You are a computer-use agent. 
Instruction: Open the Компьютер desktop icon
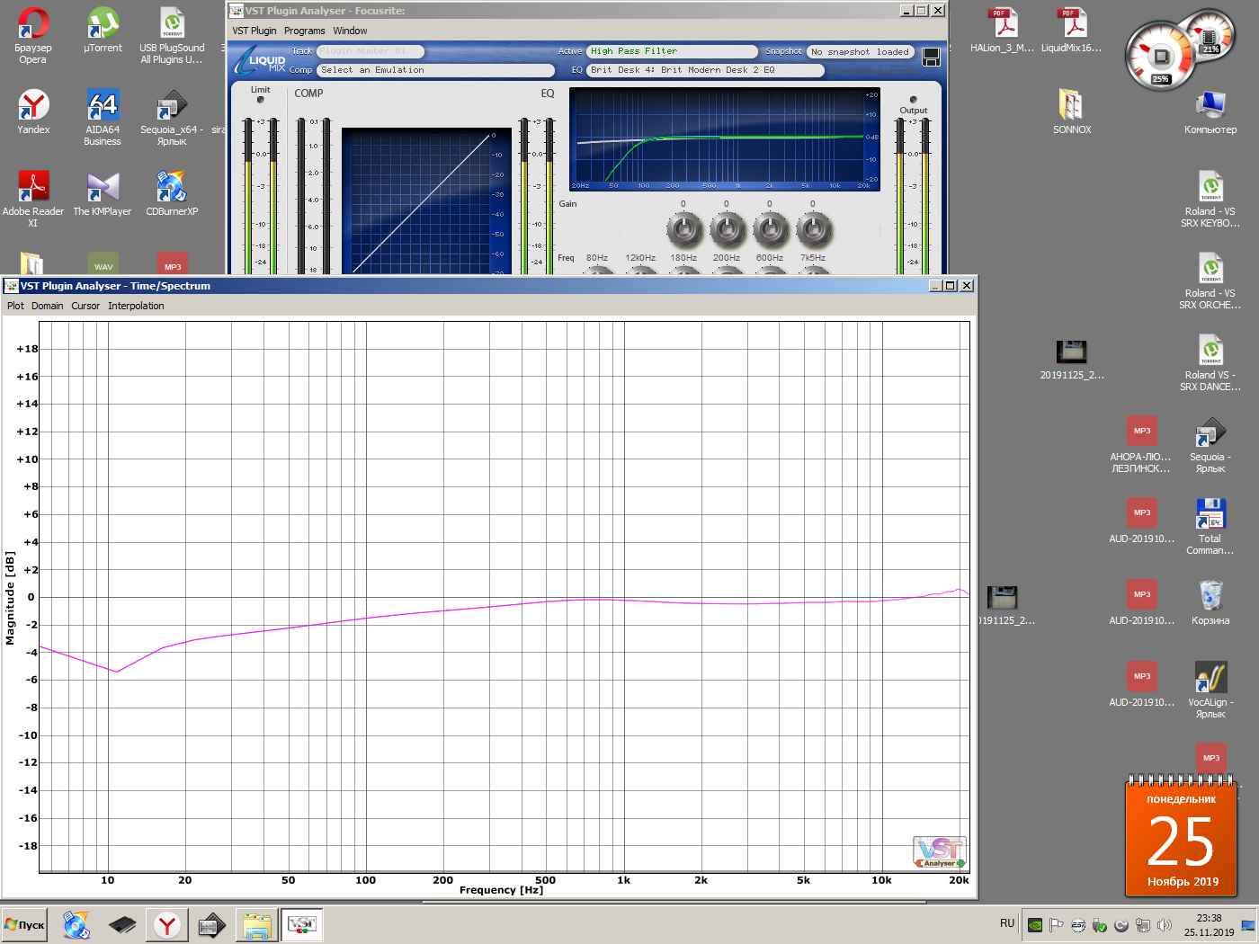1210,111
